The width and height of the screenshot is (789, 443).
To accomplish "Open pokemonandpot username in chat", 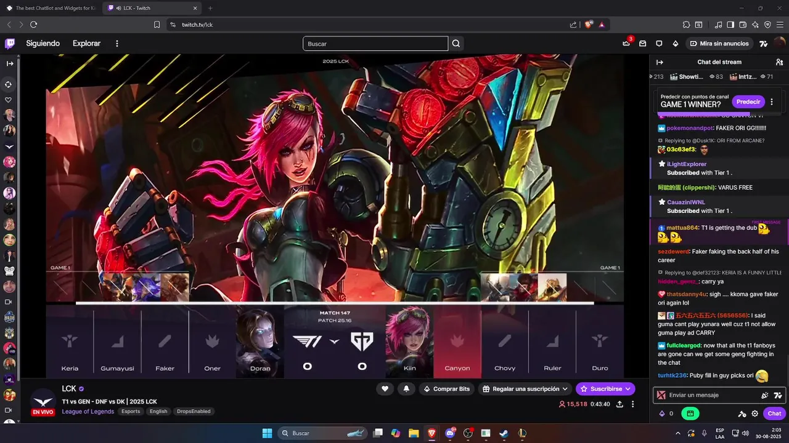I will [690, 128].
